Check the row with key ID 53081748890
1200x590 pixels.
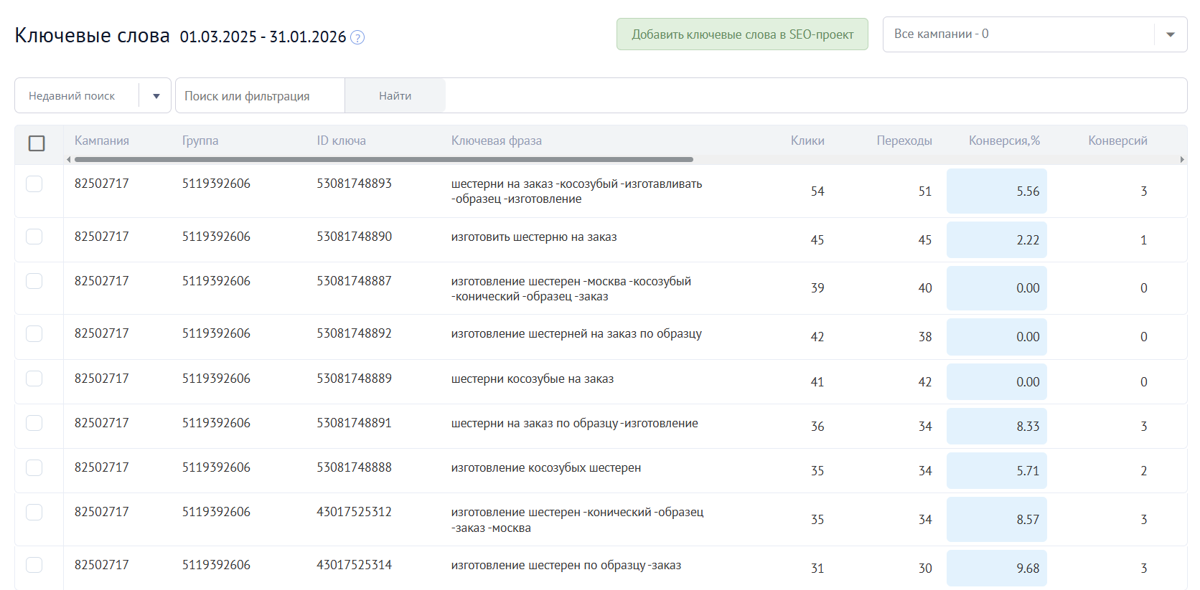point(34,237)
